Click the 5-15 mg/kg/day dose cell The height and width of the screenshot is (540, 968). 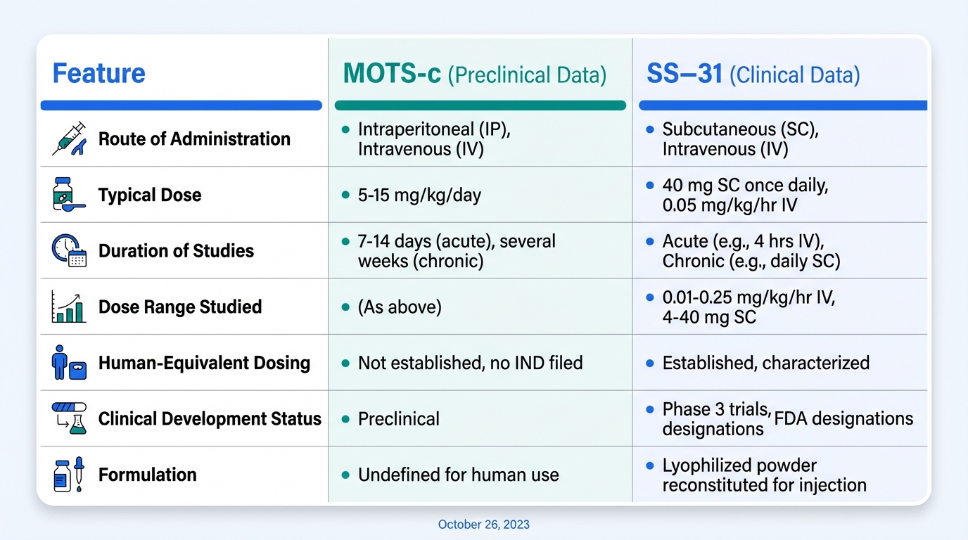coord(419,195)
